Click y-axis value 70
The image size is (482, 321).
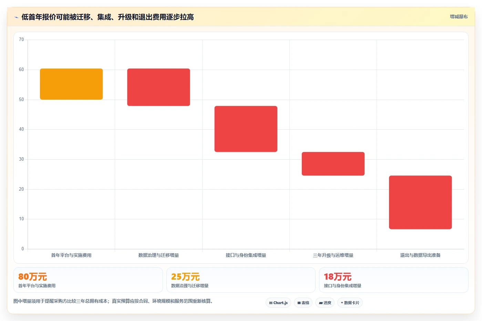pyautogui.click(x=21, y=40)
